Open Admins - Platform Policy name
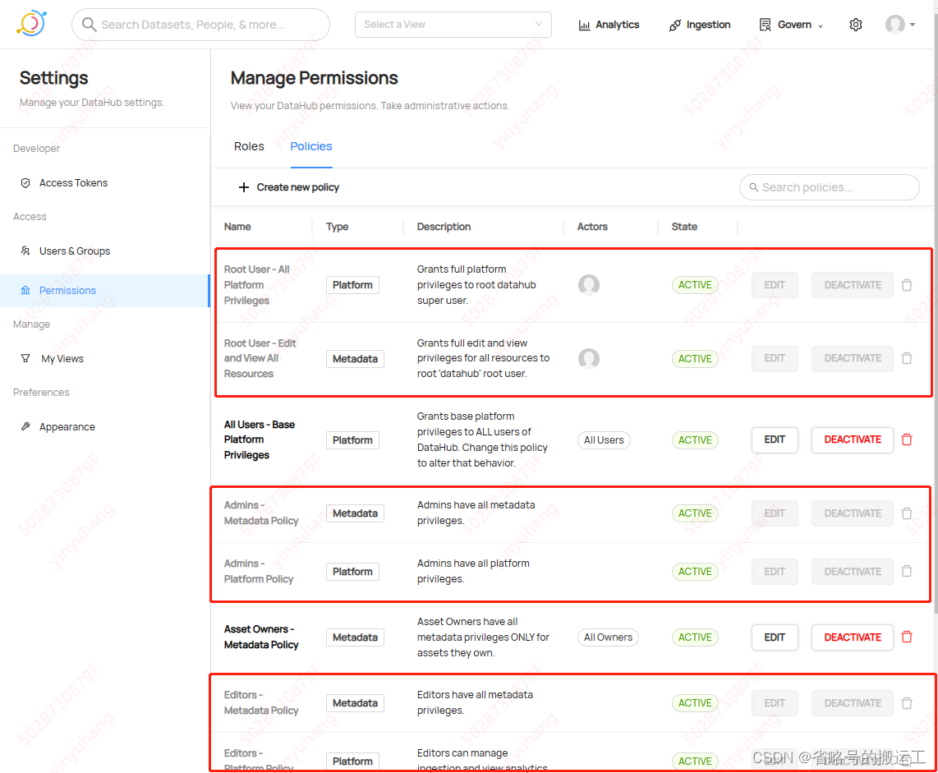938x773 pixels. (259, 572)
